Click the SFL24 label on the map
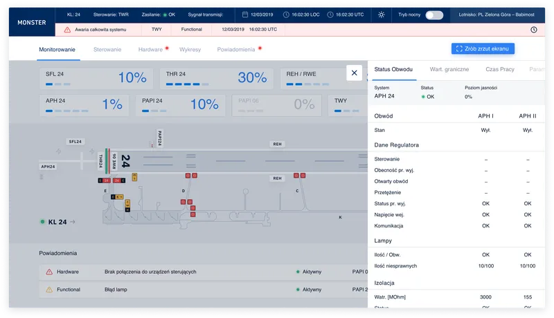This screenshot has height=318, width=554. tap(75, 142)
